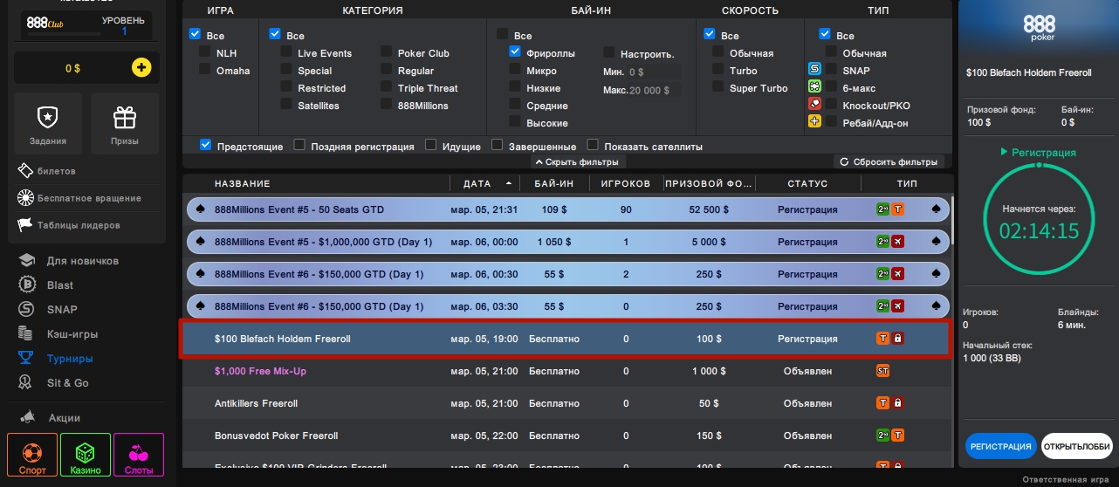Select the Antikillers Freeroll tournament
The width and height of the screenshot is (1119, 487).
click(566, 403)
